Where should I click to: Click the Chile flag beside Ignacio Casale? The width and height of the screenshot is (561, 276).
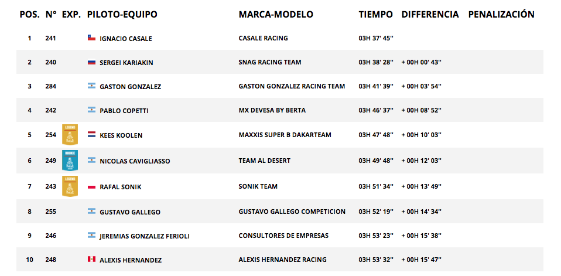click(x=91, y=38)
